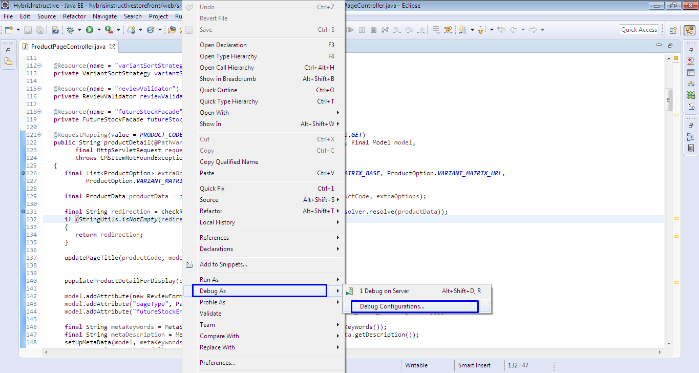
Task: Run the application using the green Run icon
Action: (90, 29)
